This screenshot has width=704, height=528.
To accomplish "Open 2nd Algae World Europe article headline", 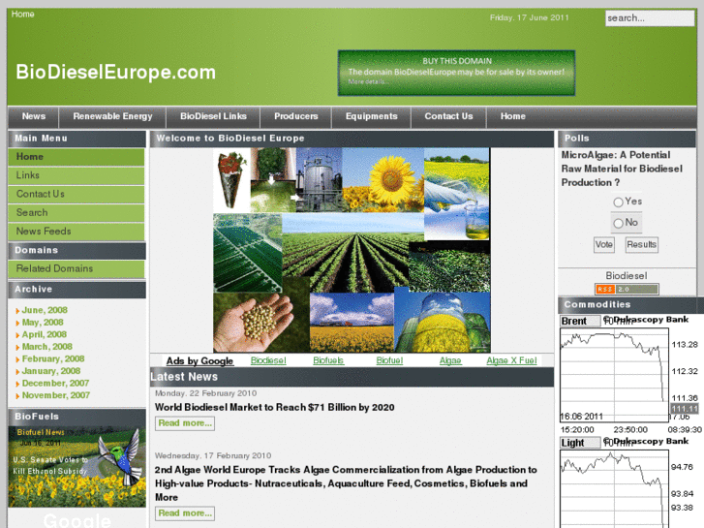I will 346,483.
